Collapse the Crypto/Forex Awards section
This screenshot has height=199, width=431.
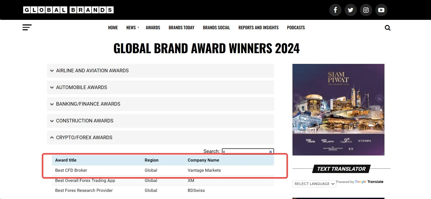[161, 138]
